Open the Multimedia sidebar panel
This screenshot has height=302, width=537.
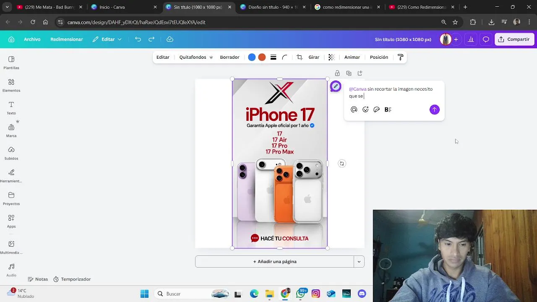click(11, 247)
